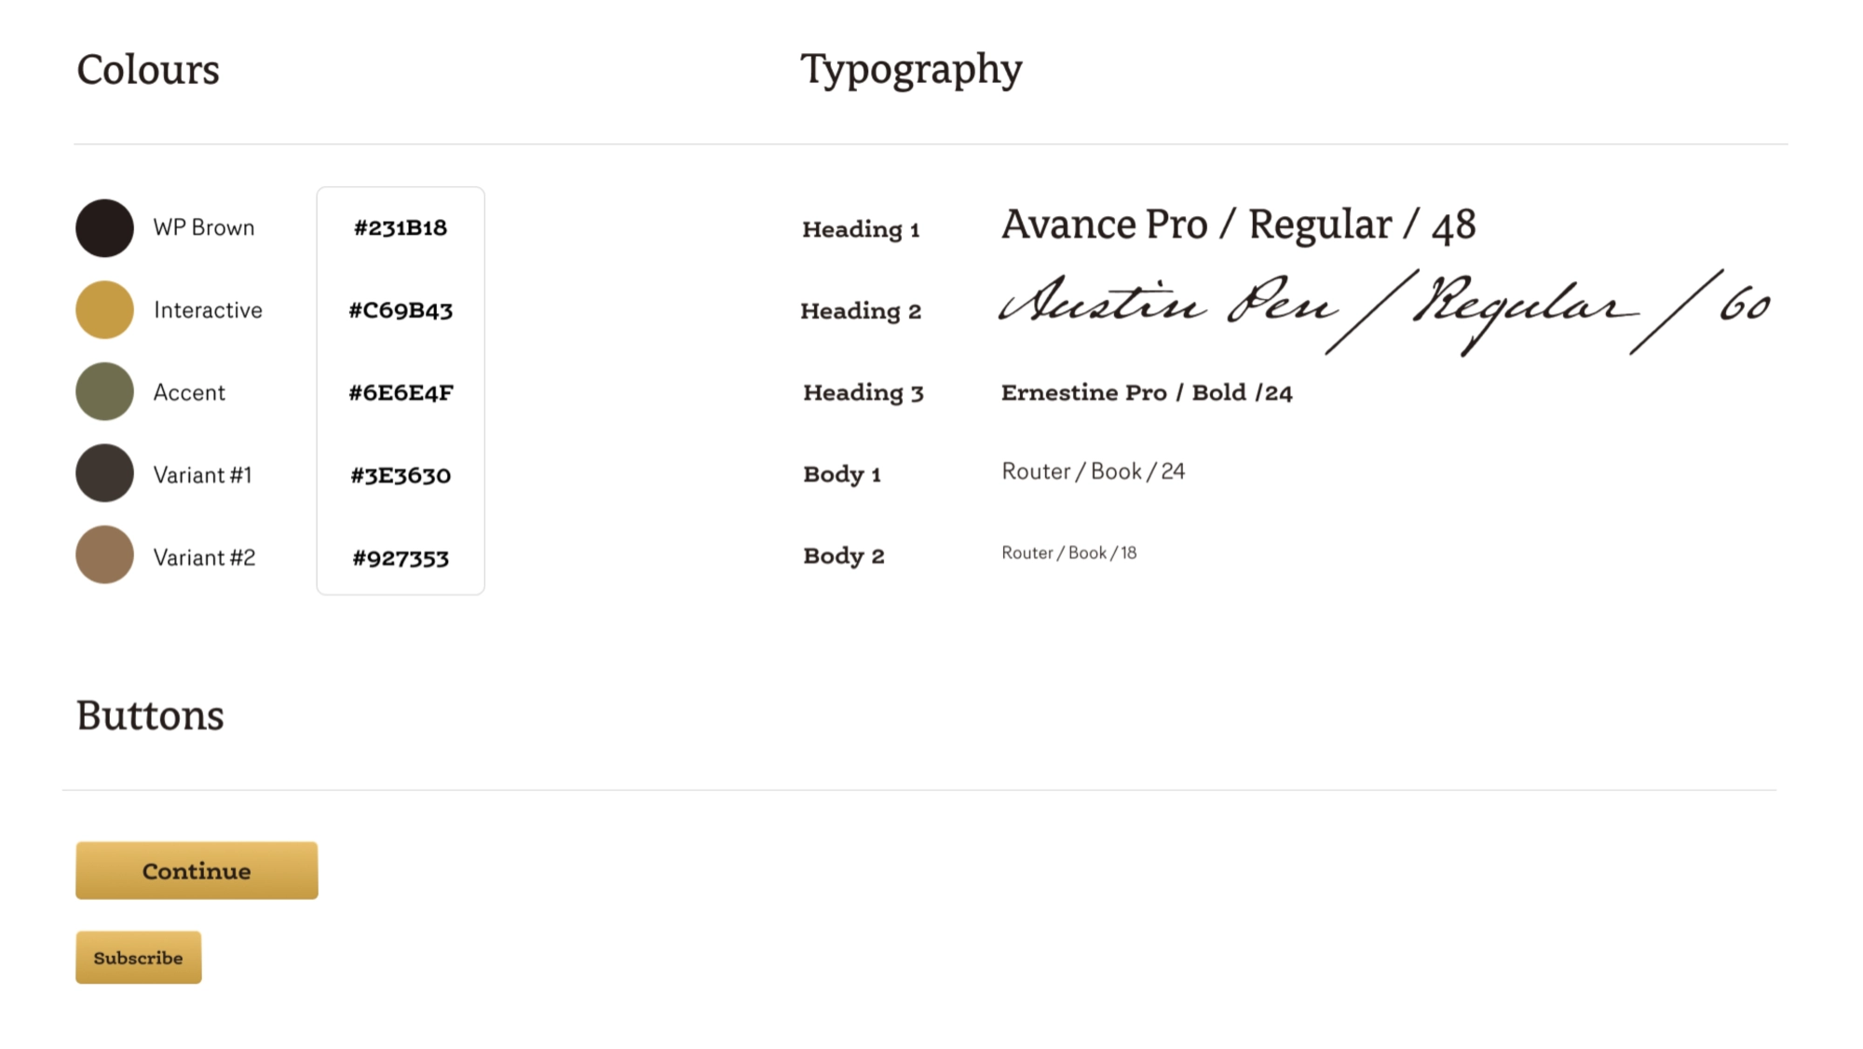Select the WP Brown colour swatch
The height and width of the screenshot is (1049, 1863).
[104, 228]
